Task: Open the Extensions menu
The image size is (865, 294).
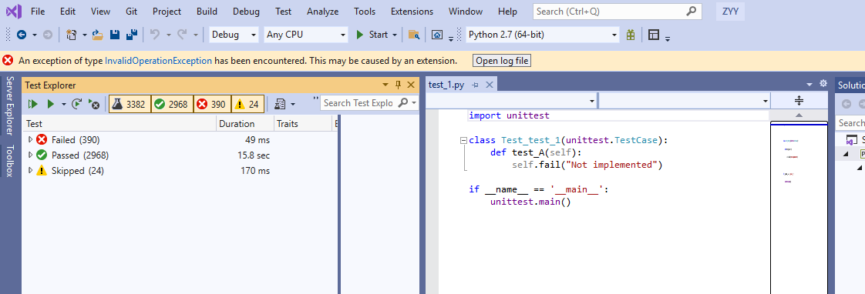Action: (412, 11)
